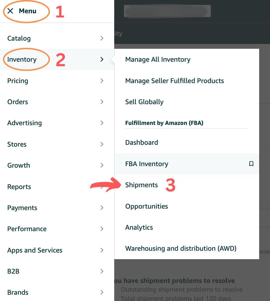The height and width of the screenshot is (301, 270).
Task: Click the chevron beside Apps and Services
Action: pyautogui.click(x=102, y=250)
